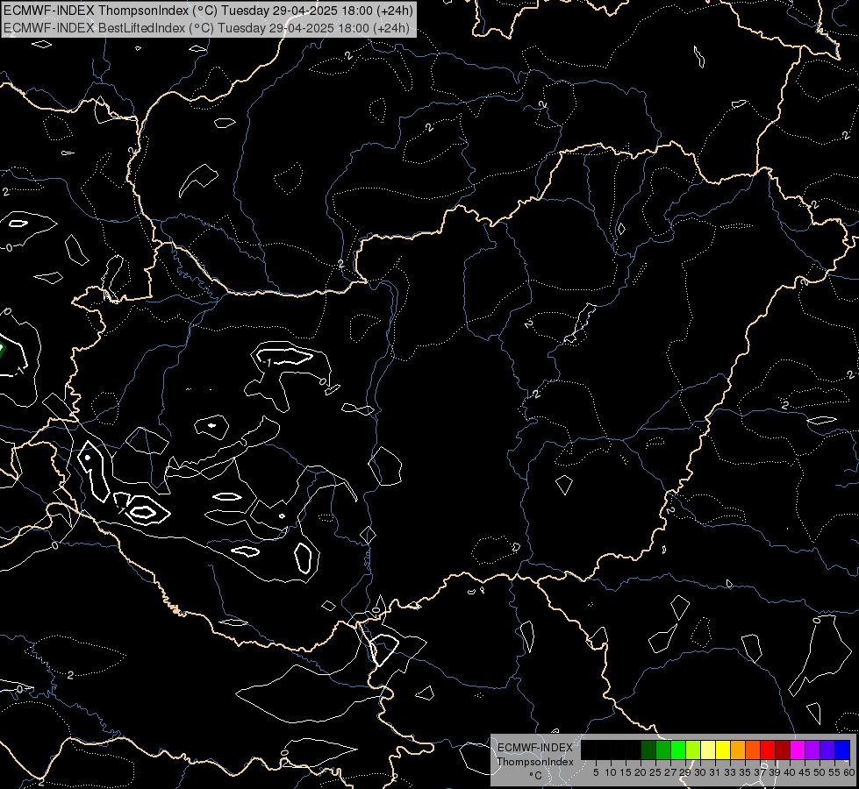Click the ThompsonIndex title line at top
859x789 pixels.
(x=208, y=10)
